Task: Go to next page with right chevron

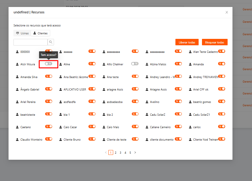Action: pyautogui.click(x=135, y=152)
